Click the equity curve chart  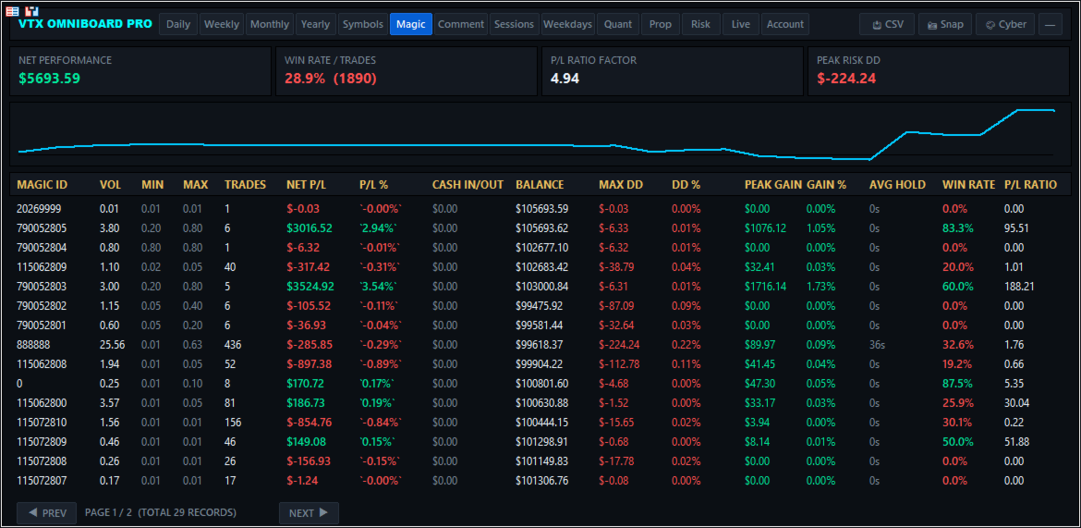[x=540, y=135]
